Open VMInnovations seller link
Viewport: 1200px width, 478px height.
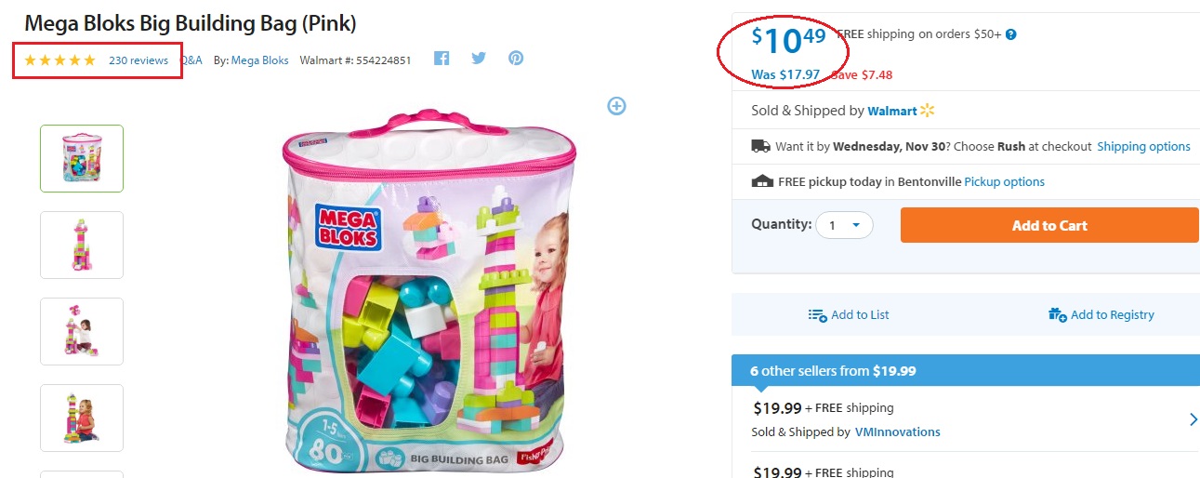coord(897,432)
